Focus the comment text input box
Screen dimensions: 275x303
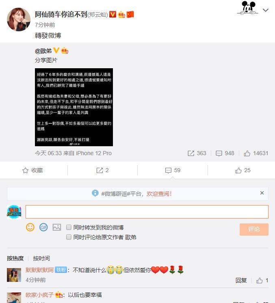coord(147,212)
